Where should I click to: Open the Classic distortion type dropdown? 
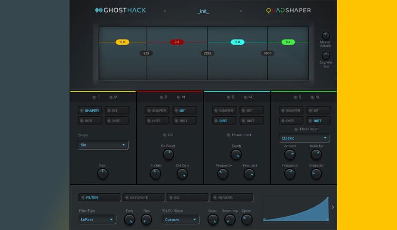pyautogui.click(x=304, y=138)
